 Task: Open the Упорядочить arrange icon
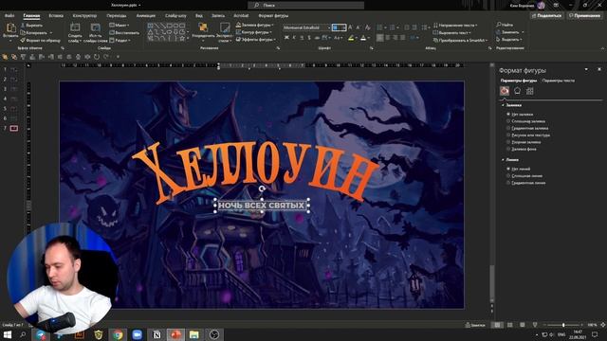[x=203, y=27]
